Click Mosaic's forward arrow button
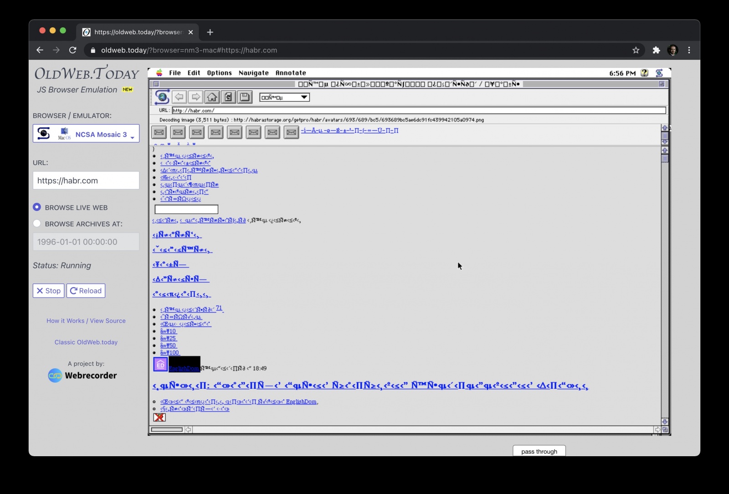Screen dimensions: 729x494 (196, 97)
